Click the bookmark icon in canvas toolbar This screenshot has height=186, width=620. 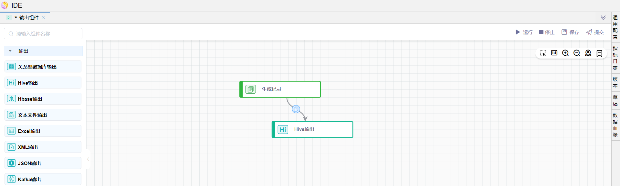[x=599, y=53]
